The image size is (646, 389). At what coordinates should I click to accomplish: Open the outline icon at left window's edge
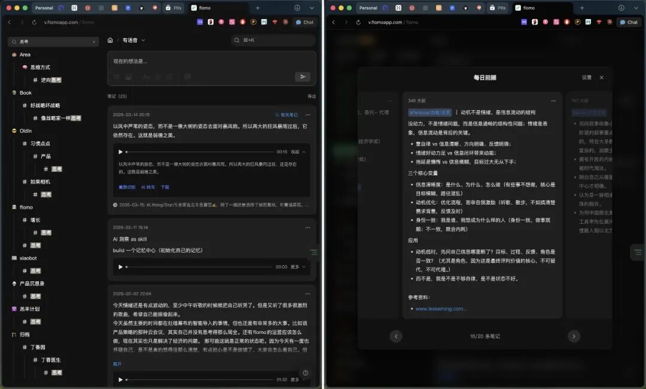[x=314, y=252]
